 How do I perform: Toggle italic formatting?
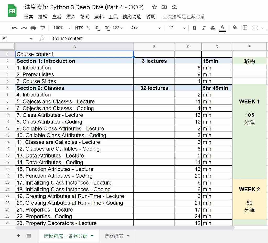[x=204, y=28]
